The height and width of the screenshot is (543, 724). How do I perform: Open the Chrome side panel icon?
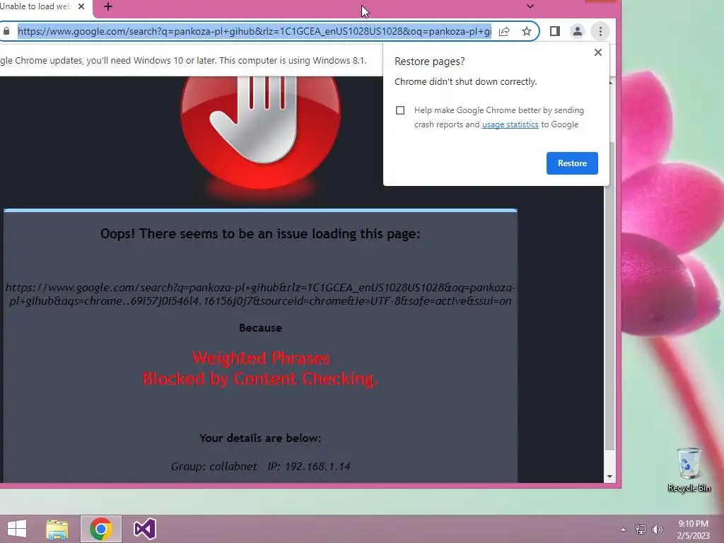click(x=554, y=31)
